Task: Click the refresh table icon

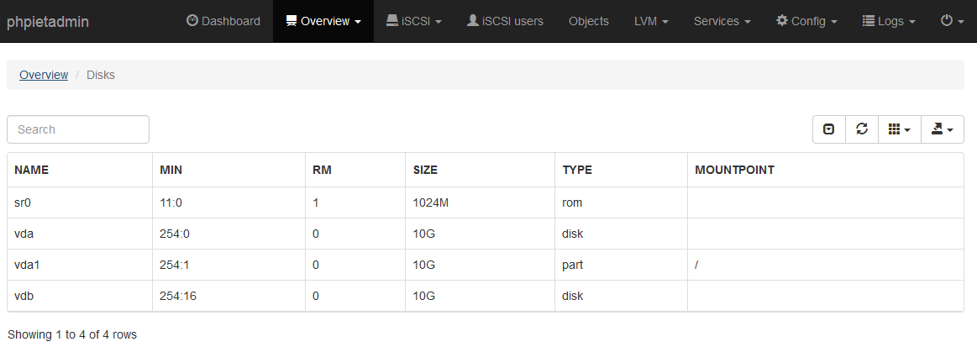Action: [x=862, y=129]
